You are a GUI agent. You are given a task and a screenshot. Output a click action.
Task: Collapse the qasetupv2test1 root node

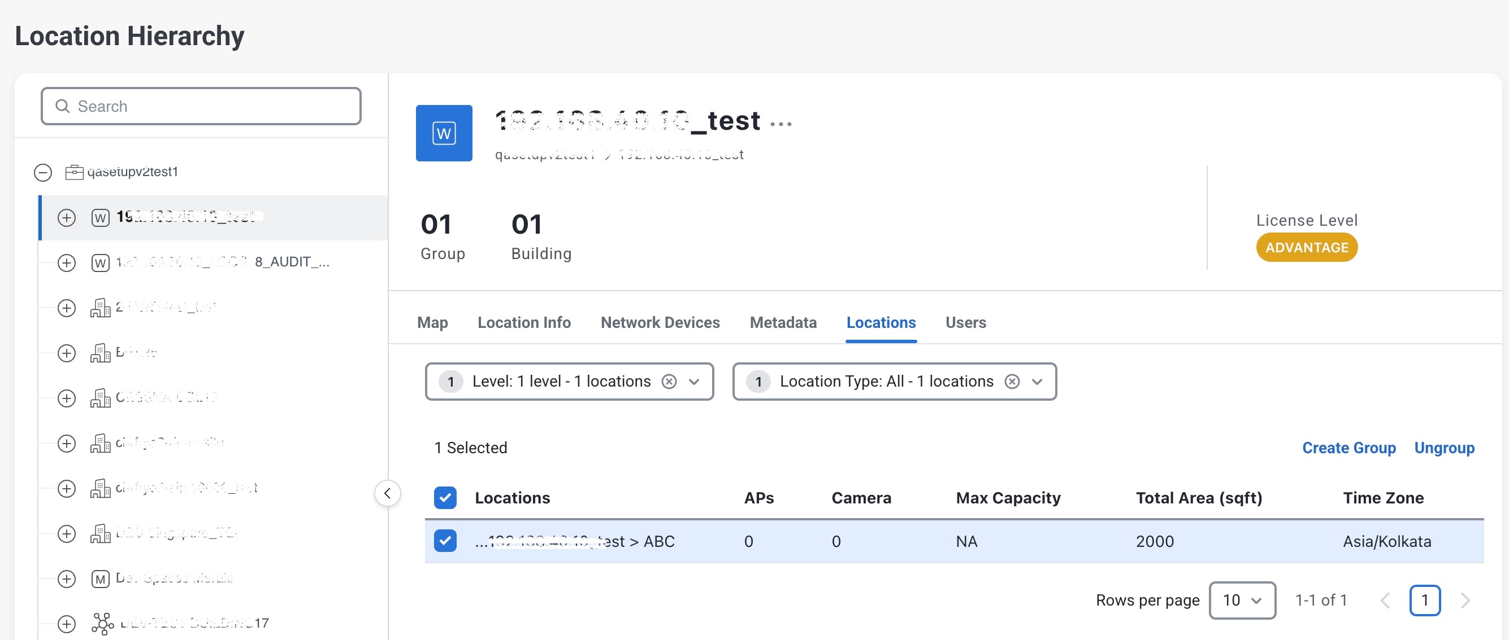coord(43,172)
